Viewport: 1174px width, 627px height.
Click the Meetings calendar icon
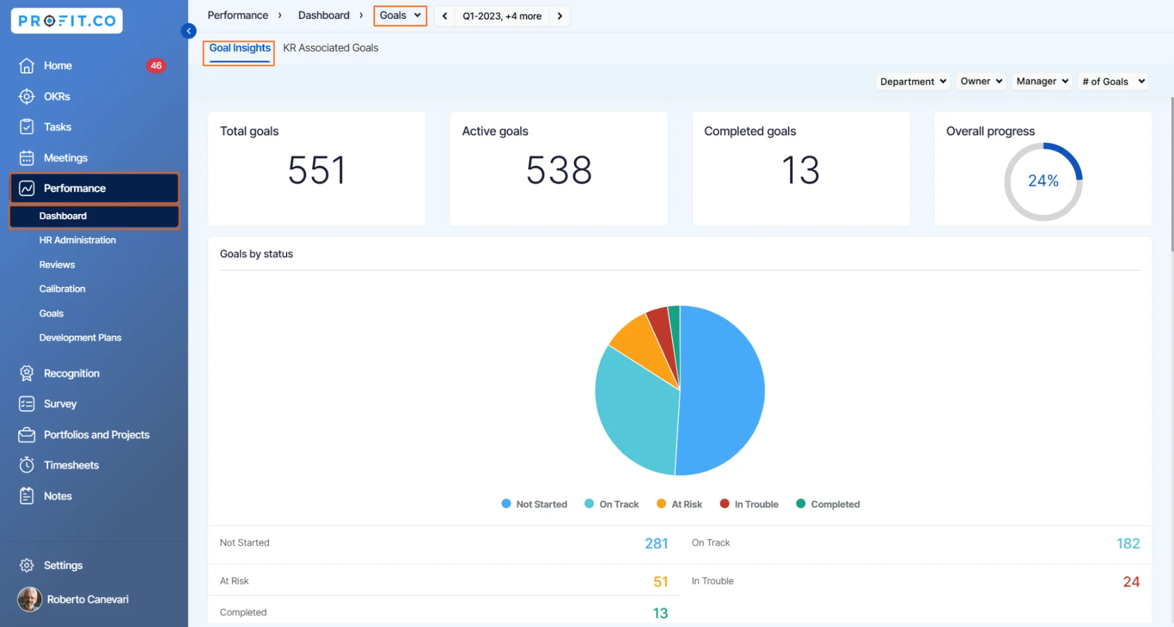coord(26,157)
